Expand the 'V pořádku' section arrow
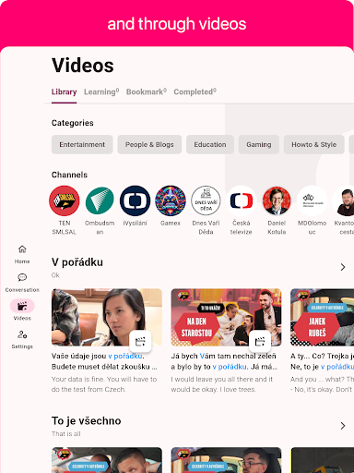354x473 pixels. (x=343, y=267)
